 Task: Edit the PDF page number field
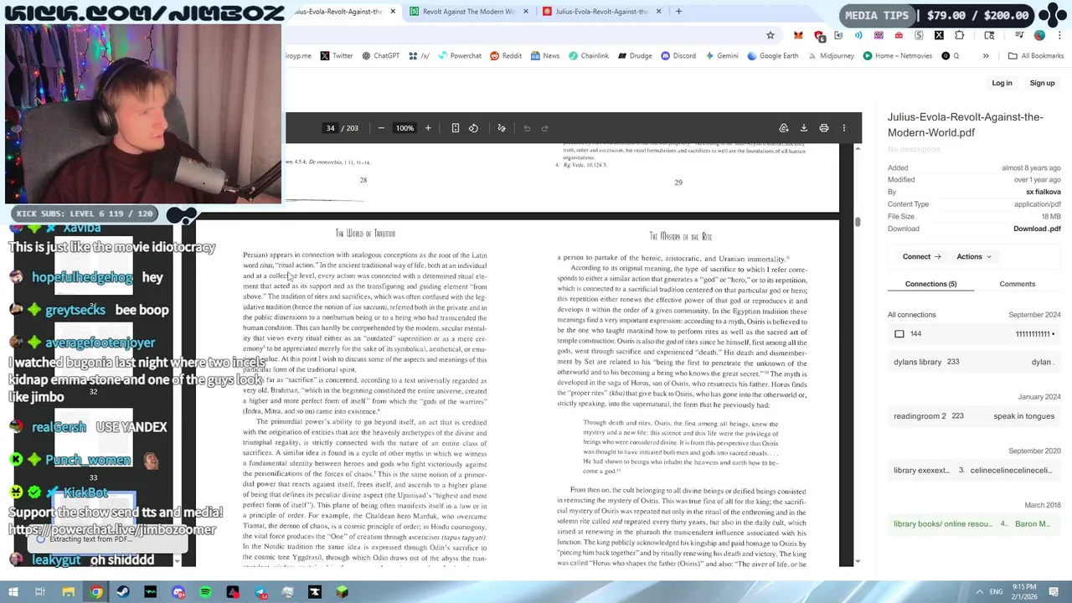[x=330, y=128]
